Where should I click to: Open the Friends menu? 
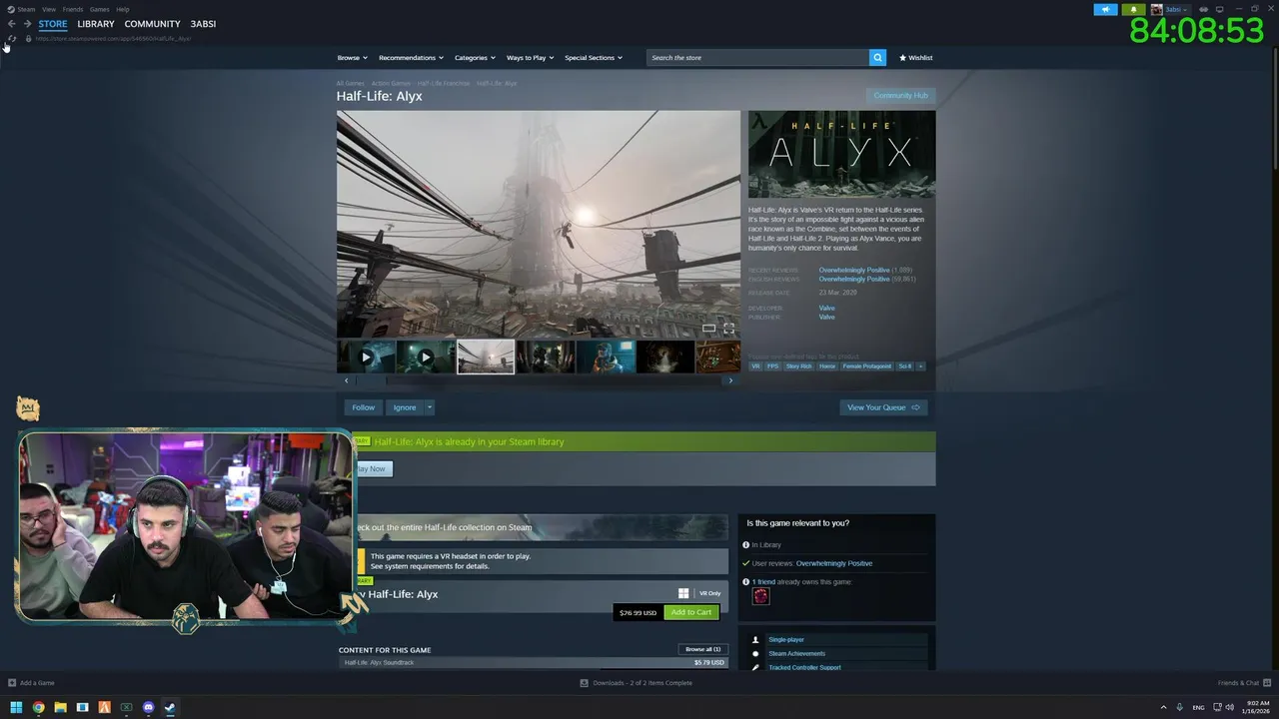pos(73,9)
